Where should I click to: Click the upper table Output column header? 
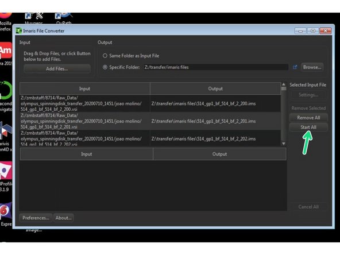coord(215,88)
